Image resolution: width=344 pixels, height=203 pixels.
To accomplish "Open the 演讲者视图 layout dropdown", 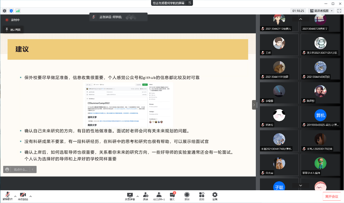I will pos(321,11).
